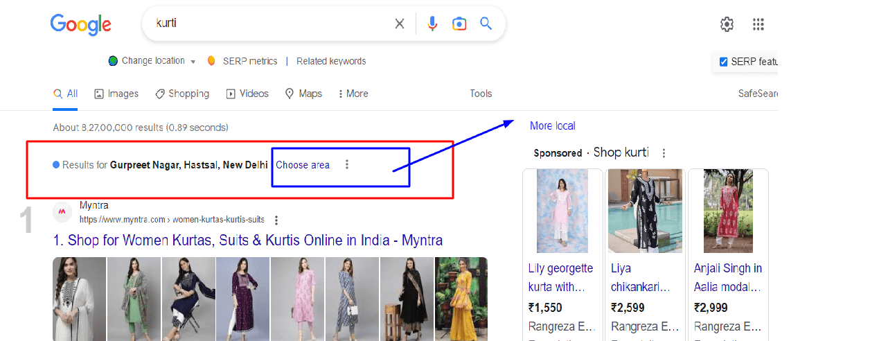879x341 pixels.
Task: Click the More local link
Action: [552, 125]
